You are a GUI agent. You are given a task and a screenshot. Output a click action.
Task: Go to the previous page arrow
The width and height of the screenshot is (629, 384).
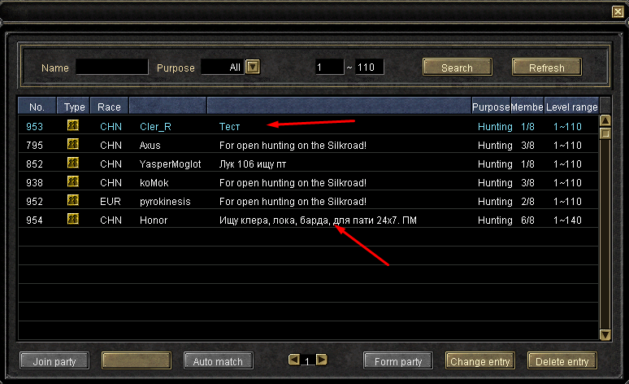(x=294, y=360)
